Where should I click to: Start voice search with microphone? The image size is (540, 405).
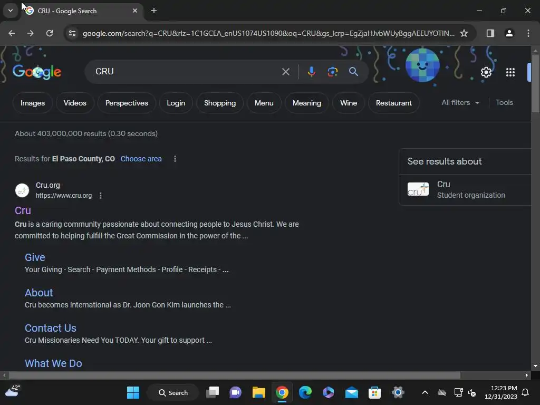311,72
